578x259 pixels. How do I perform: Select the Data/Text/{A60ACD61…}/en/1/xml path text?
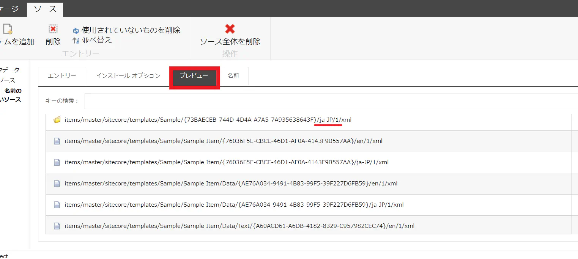pyautogui.click(x=239, y=226)
